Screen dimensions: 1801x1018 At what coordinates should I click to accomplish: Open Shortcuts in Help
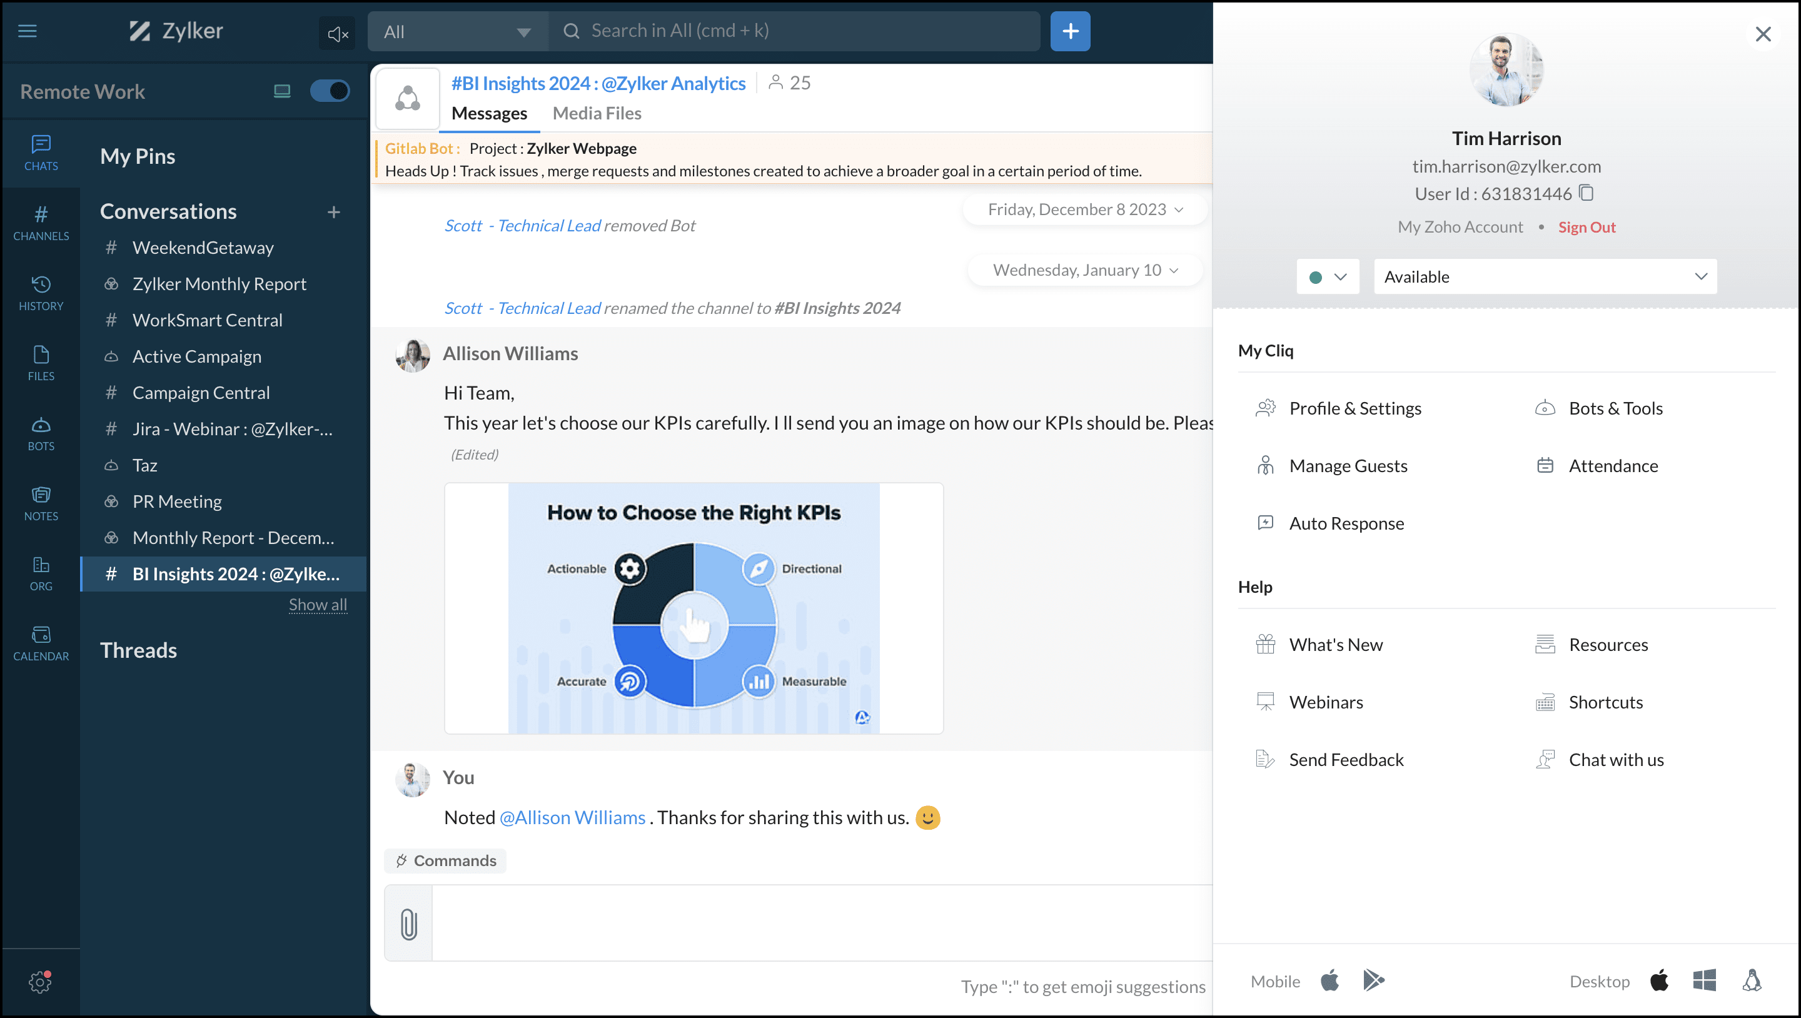pyautogui.click(x=1588, y=702)
